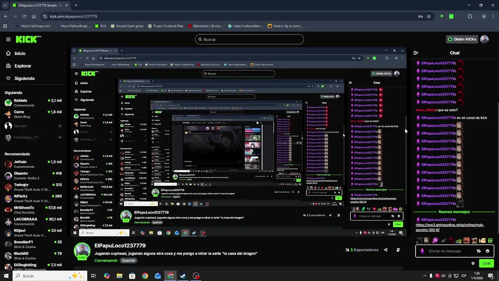The width and height of the screenshot is (499, 281).
Task: Open Project Zomboid Map bookmark
Action: tap(165, 26)
